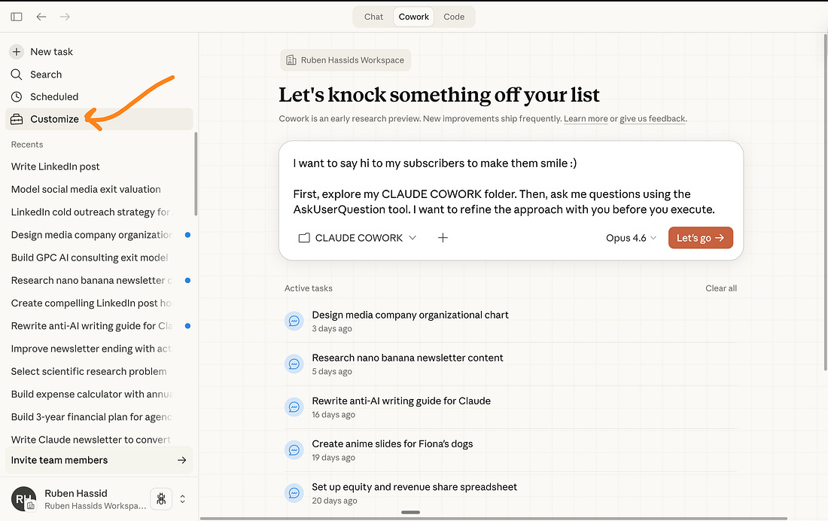Switch to the Chat tab
Screen dimensions: 828x521
pyautogui.click(x=373, y=17)
